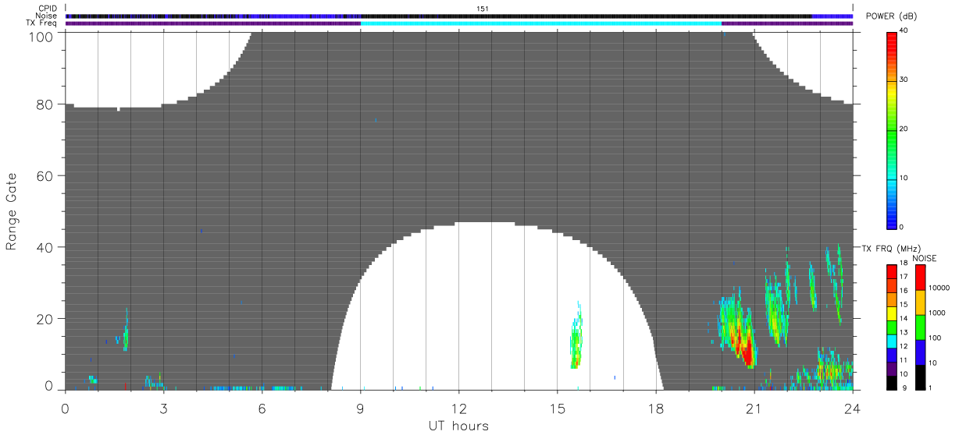
Task: Click the 21 tick on UT hours axis
Action: [754, 408]
